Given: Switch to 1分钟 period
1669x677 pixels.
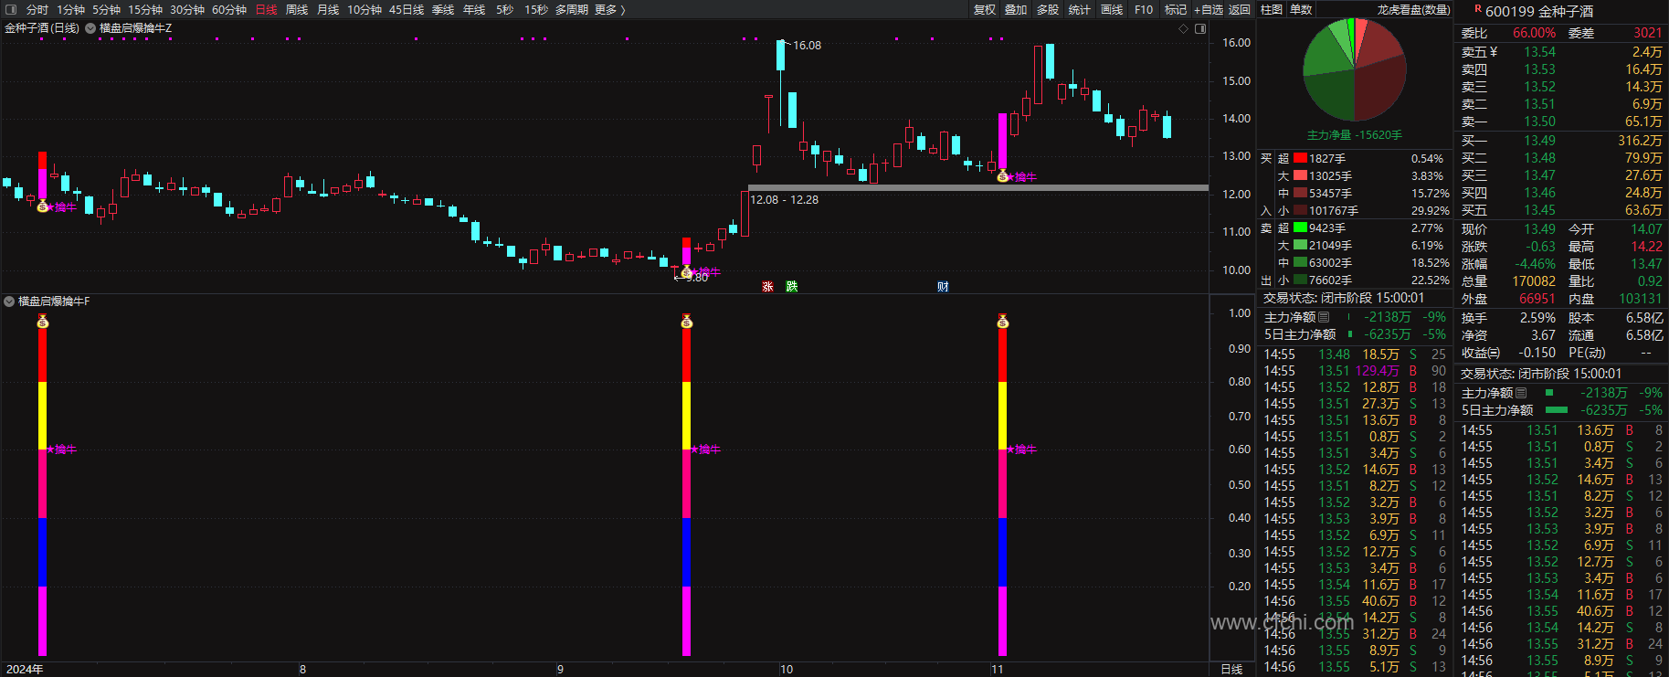Looking at the screenshot, I should click(70, 9).
